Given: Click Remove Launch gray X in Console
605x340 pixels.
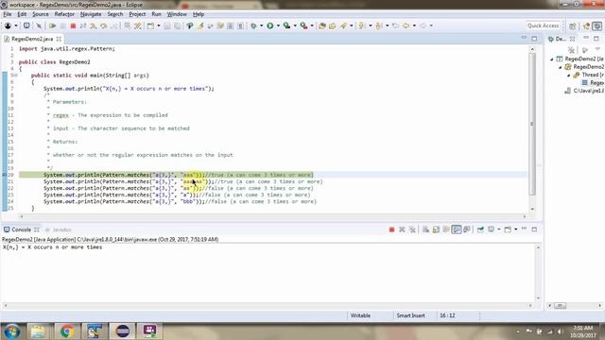Looking at the screenshot, I should tap(402, 229).
